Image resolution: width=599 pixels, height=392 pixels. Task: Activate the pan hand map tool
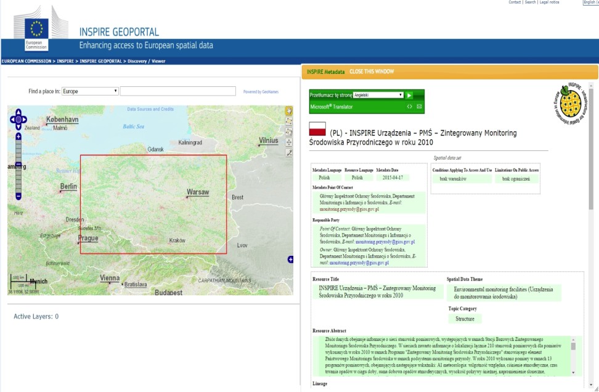tap(289, 111)
